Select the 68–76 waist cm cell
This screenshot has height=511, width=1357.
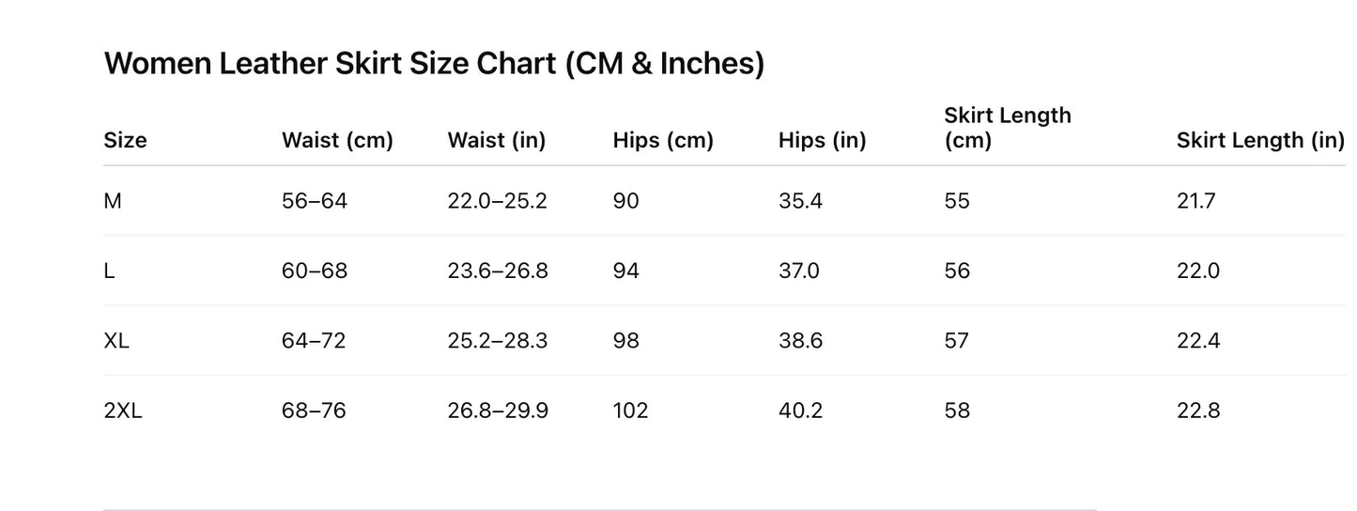(314, 410)
